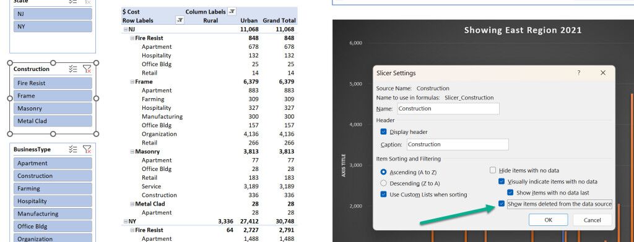Close the Slicer Settings dialog
This screenshot has height=242, width=634.
[x=603, y=73]
